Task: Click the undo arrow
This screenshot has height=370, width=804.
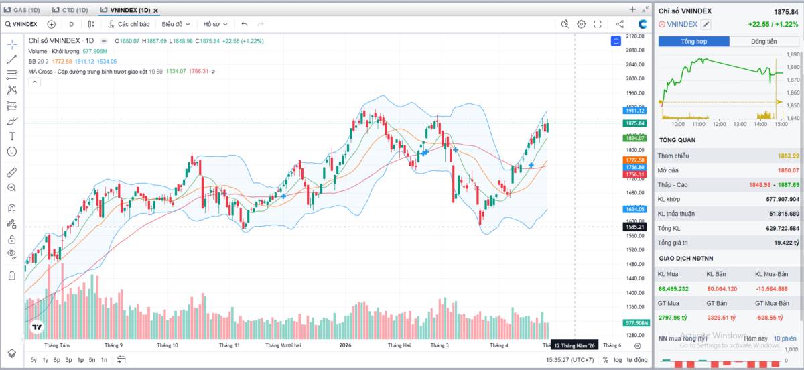Action: click(245, 24)
